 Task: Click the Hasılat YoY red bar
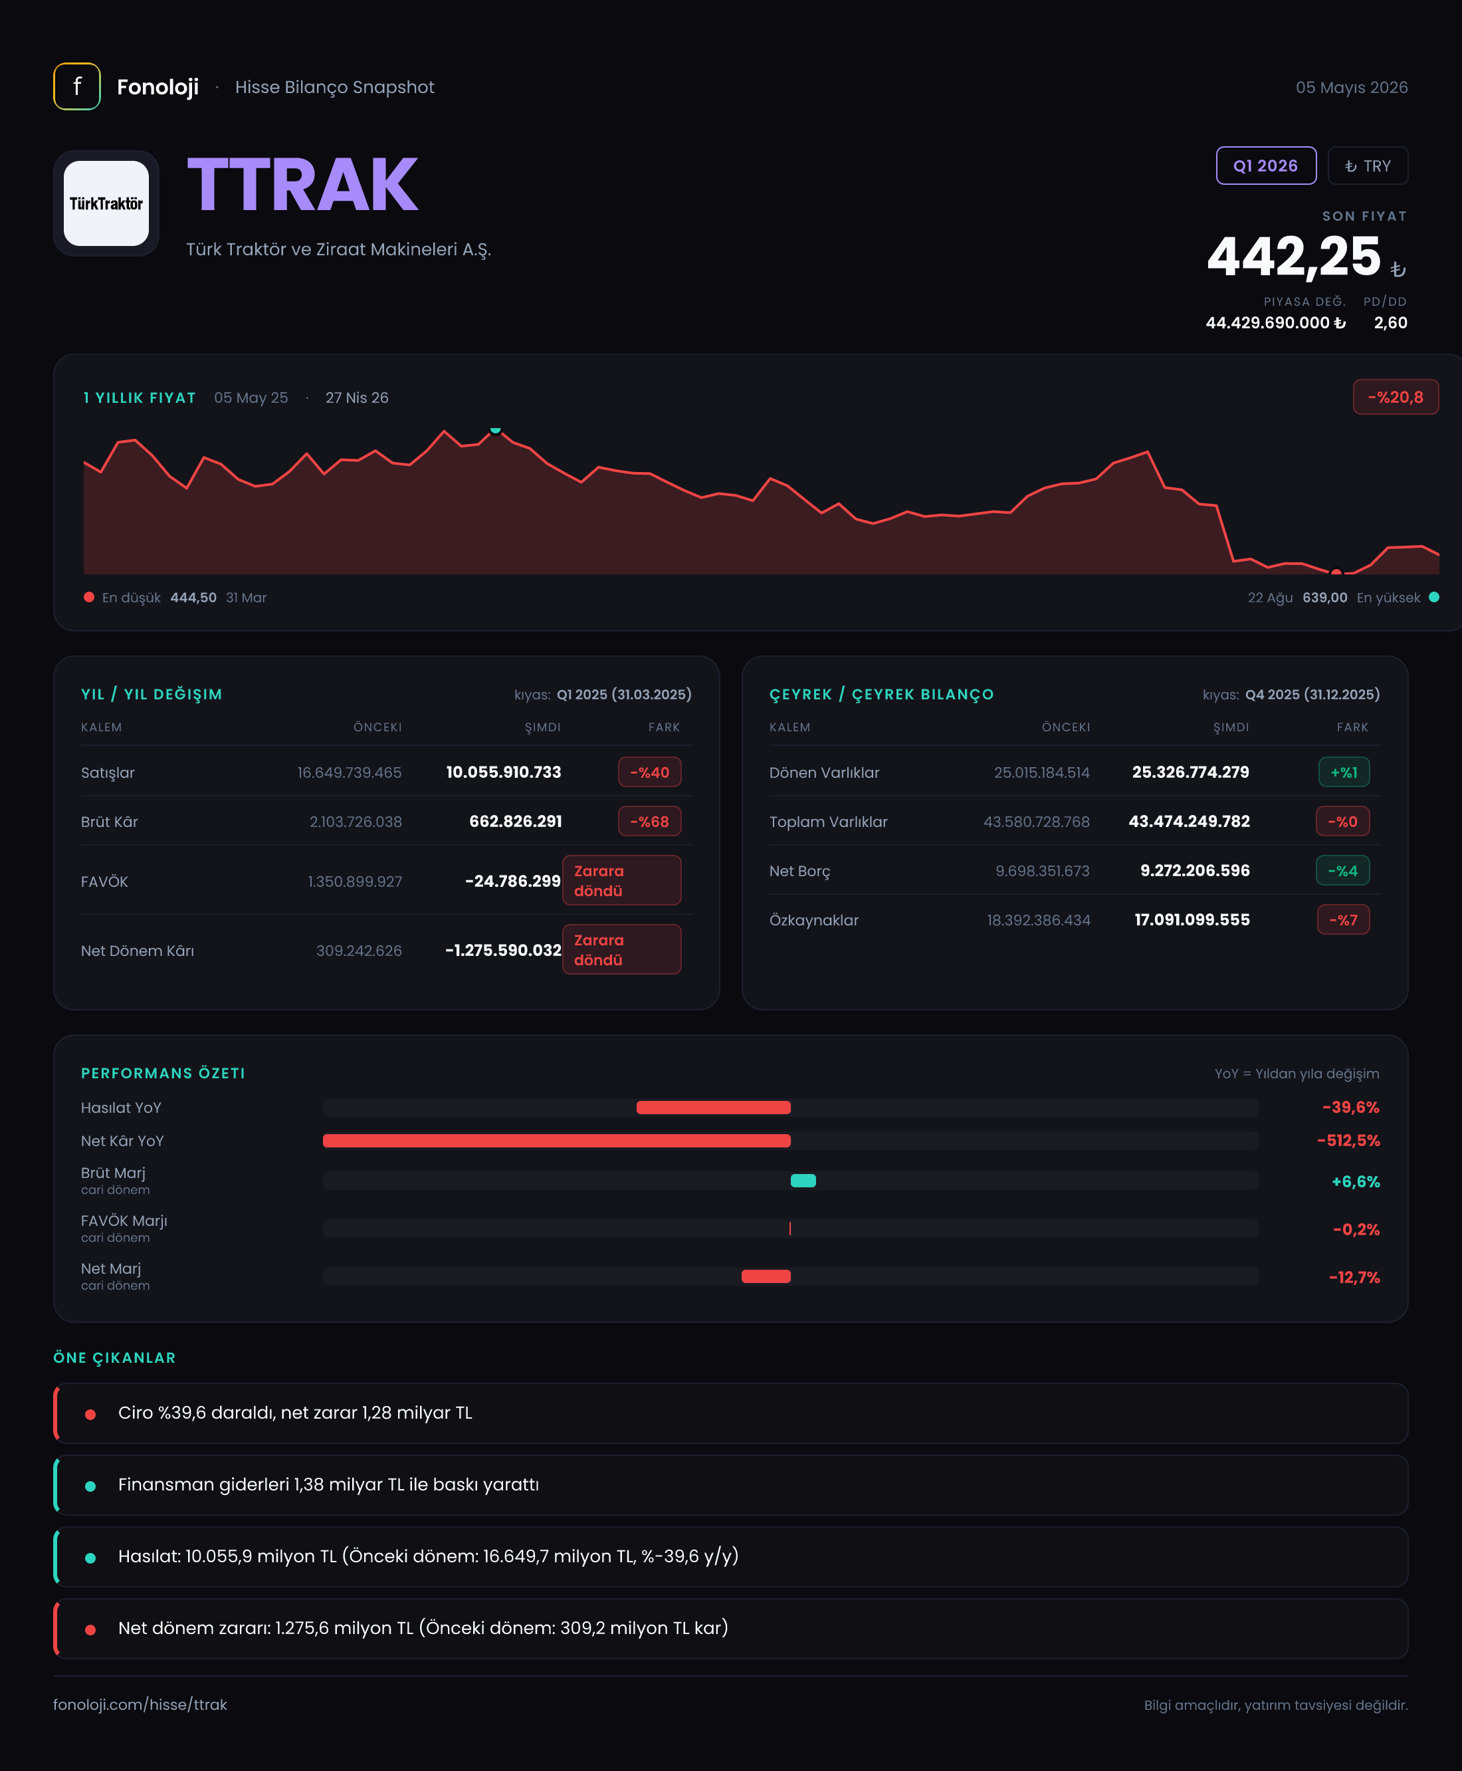click(713, 1107)
